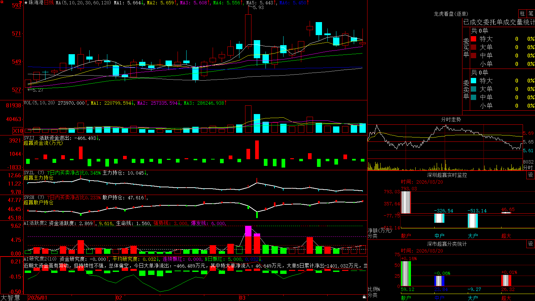
Task: Click the 03 month marker on timeline
Action: 242,298
